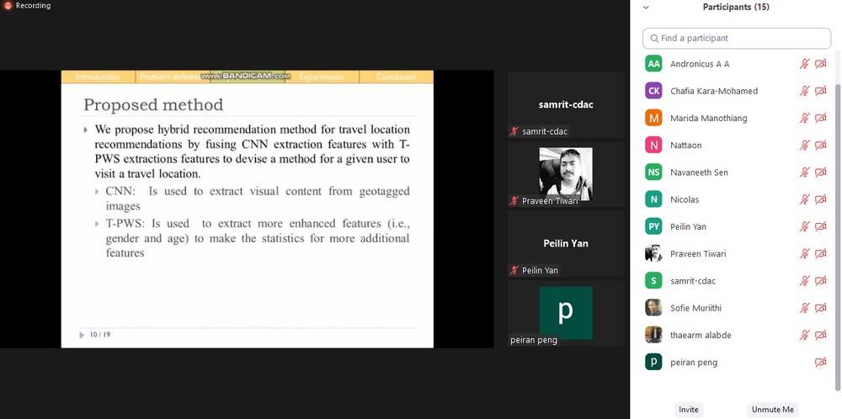
Task: Click the muted mic icon for Sofie Muriithi
Action: coord(805,308)
